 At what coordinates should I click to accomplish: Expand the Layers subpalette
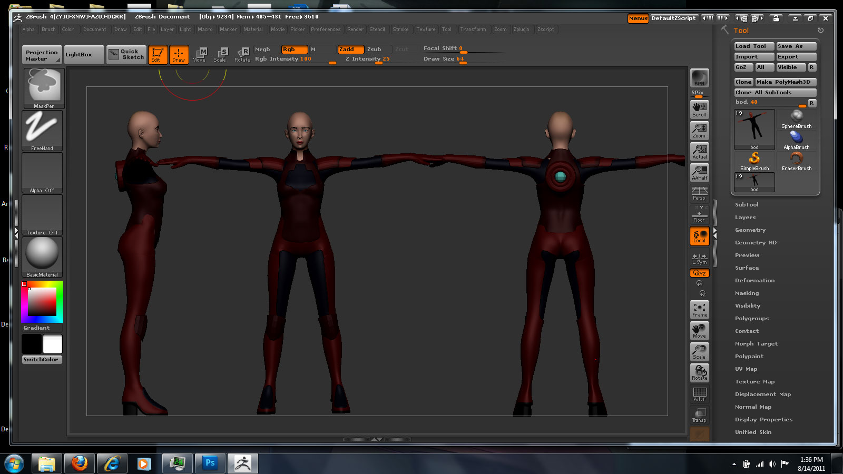745,217
